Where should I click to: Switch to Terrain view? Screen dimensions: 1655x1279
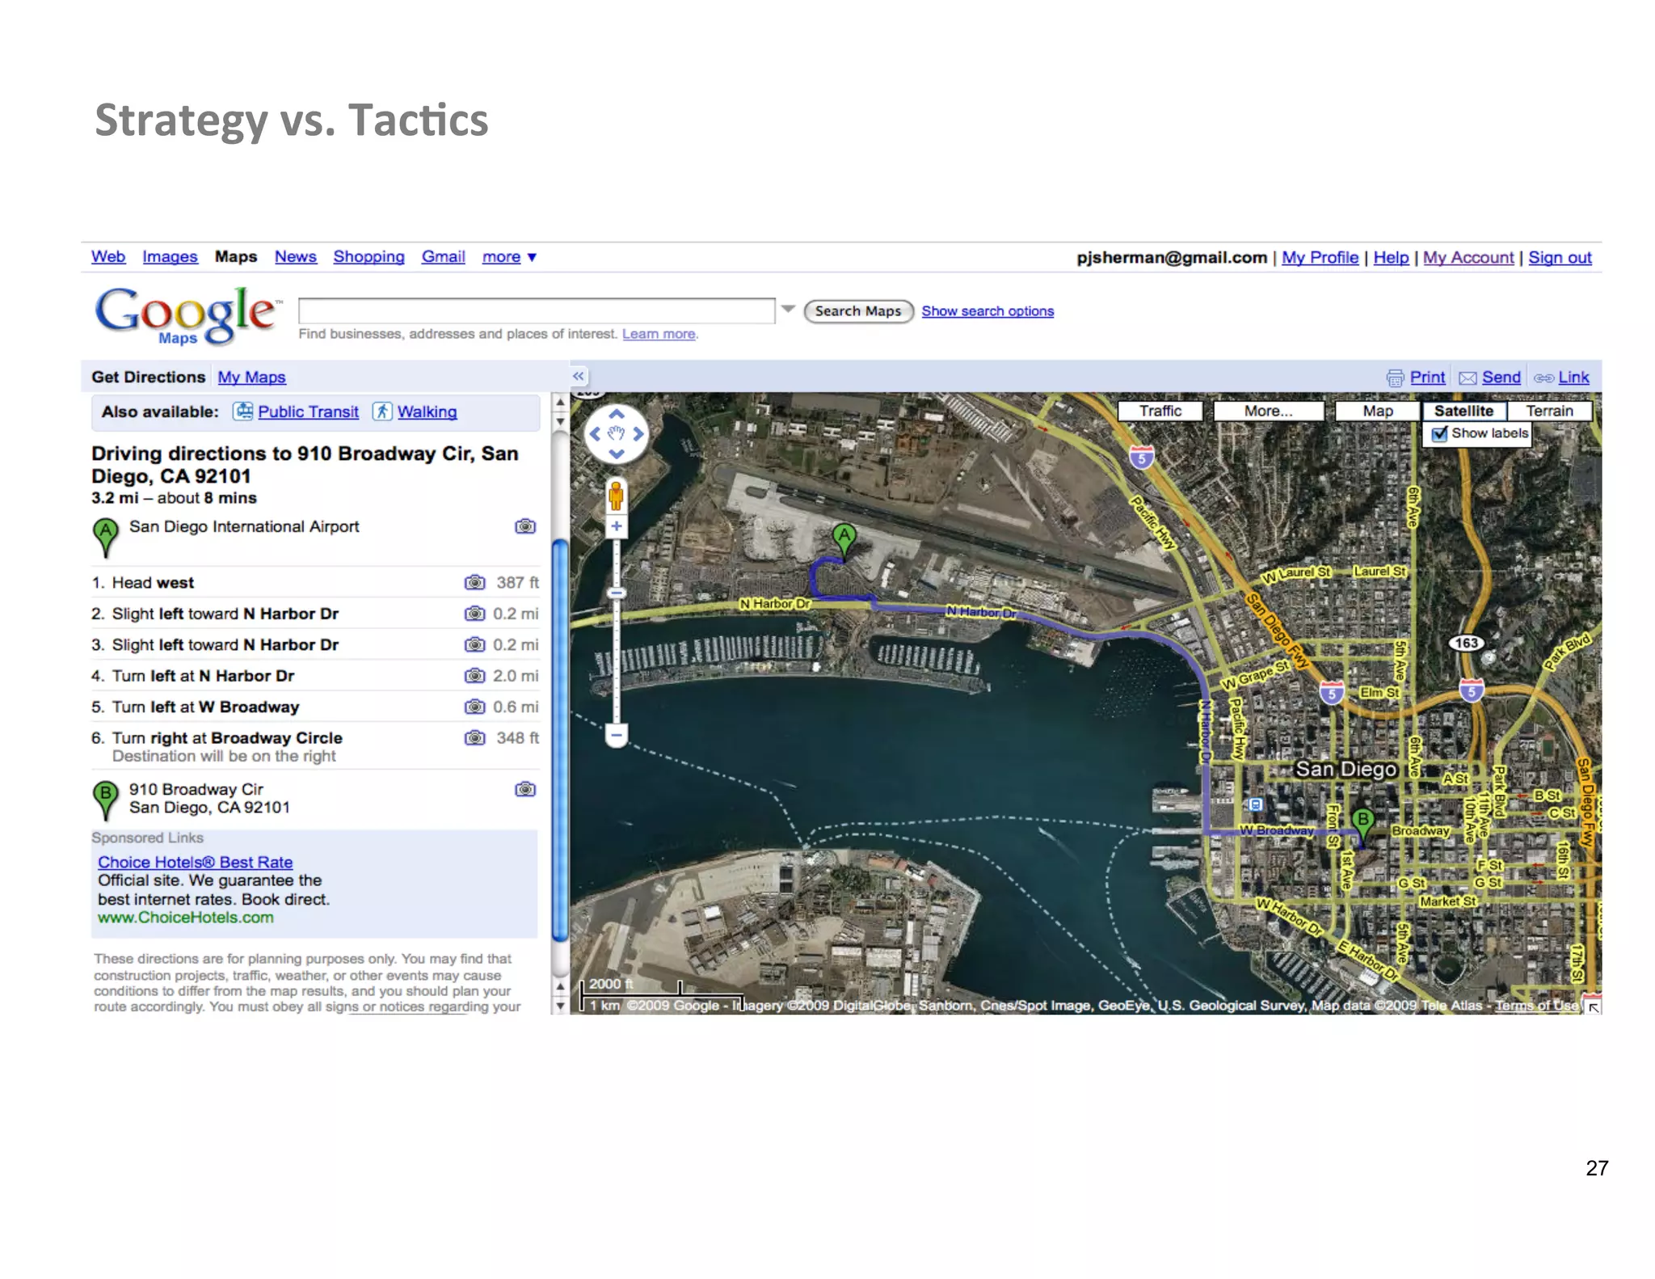[1549, 411]
